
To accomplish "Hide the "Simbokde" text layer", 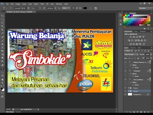I will pos(125,71).
